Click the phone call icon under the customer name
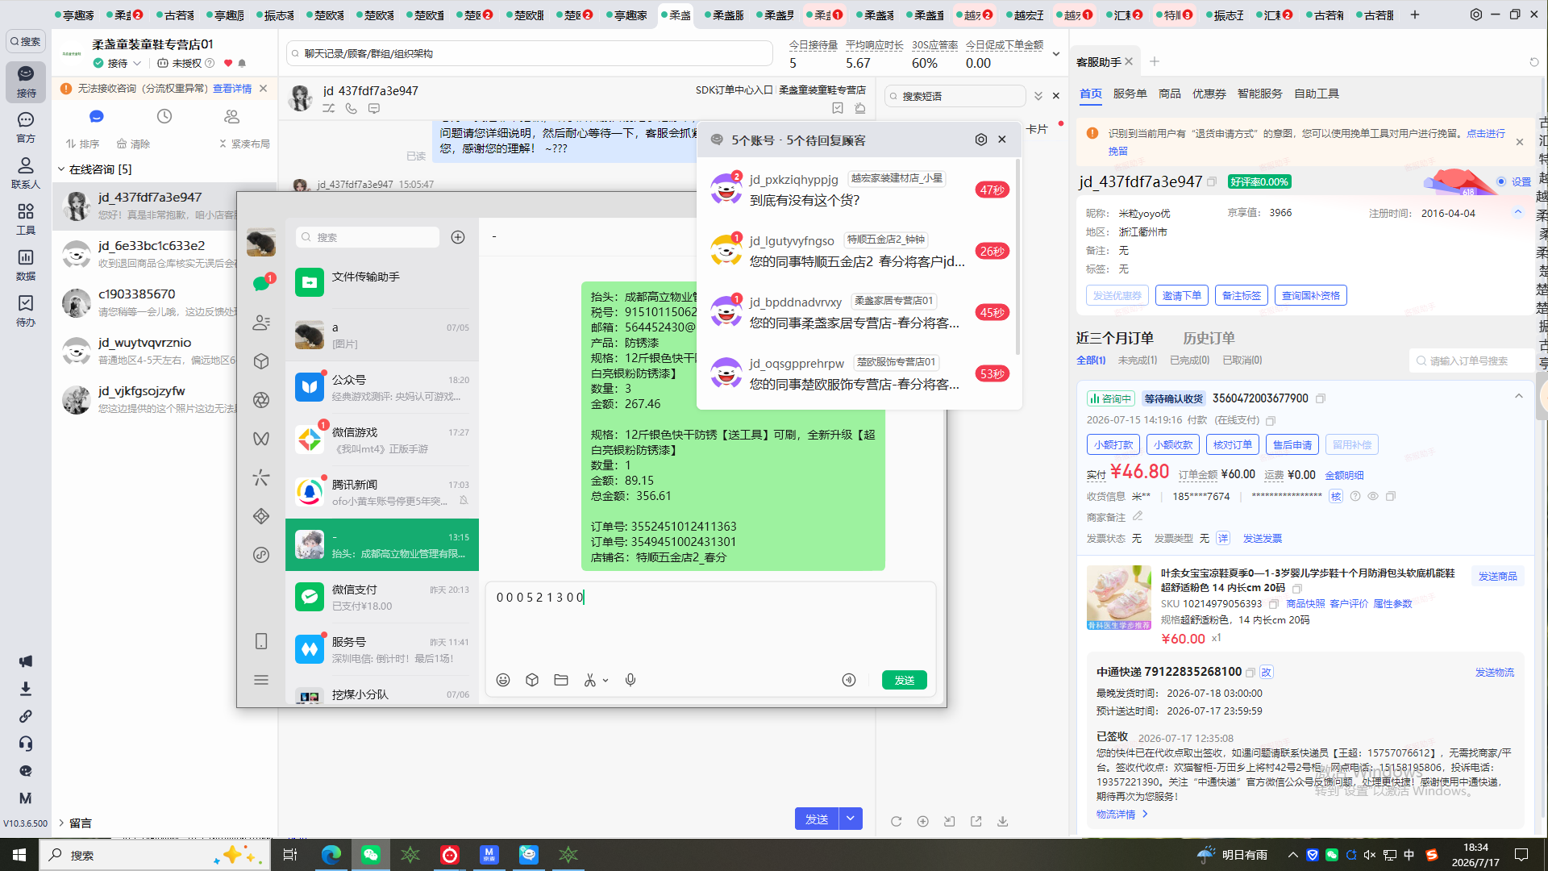 (352, 108)
